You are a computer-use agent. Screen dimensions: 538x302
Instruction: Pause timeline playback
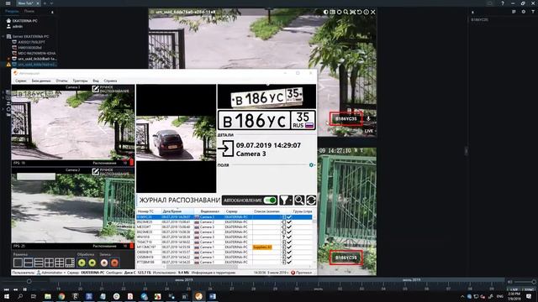tap(24, 289)
